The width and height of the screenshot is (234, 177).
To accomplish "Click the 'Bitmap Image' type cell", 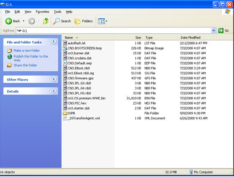I will [x=154, y=48].
